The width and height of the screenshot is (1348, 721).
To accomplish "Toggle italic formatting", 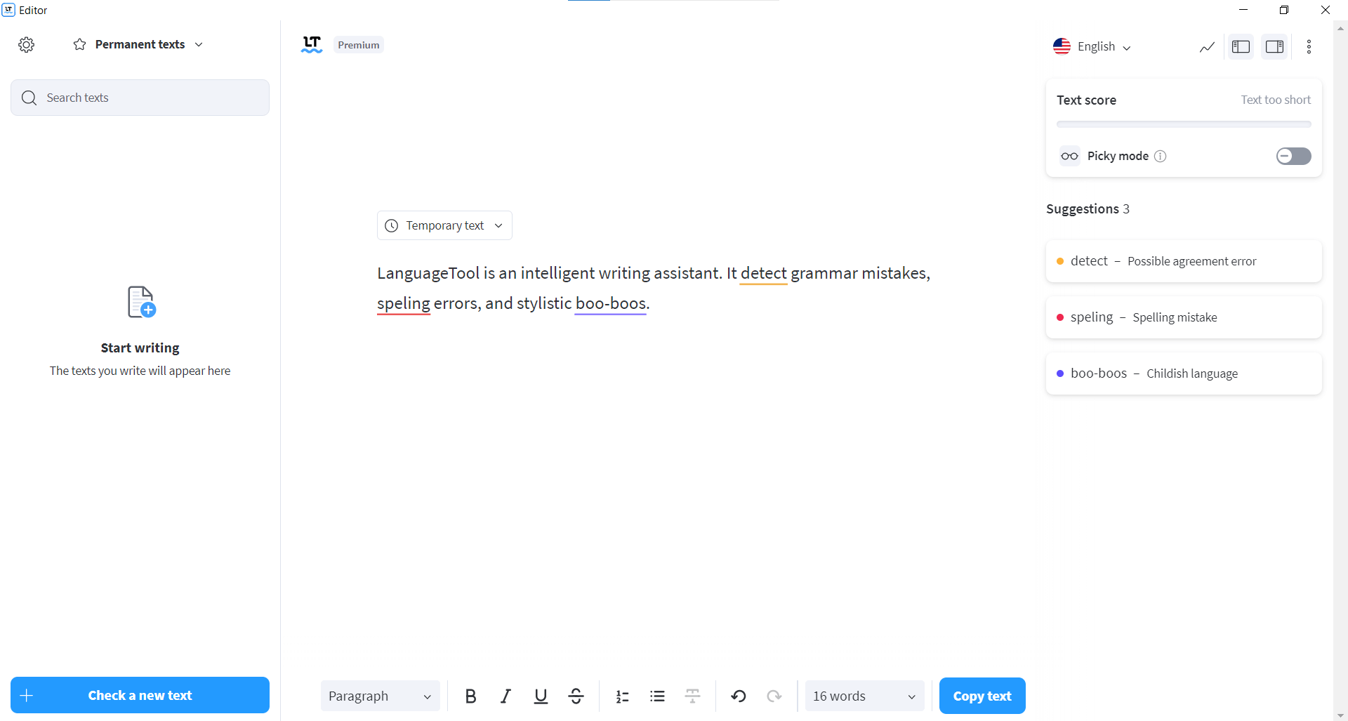I will [x=505, y=696].
